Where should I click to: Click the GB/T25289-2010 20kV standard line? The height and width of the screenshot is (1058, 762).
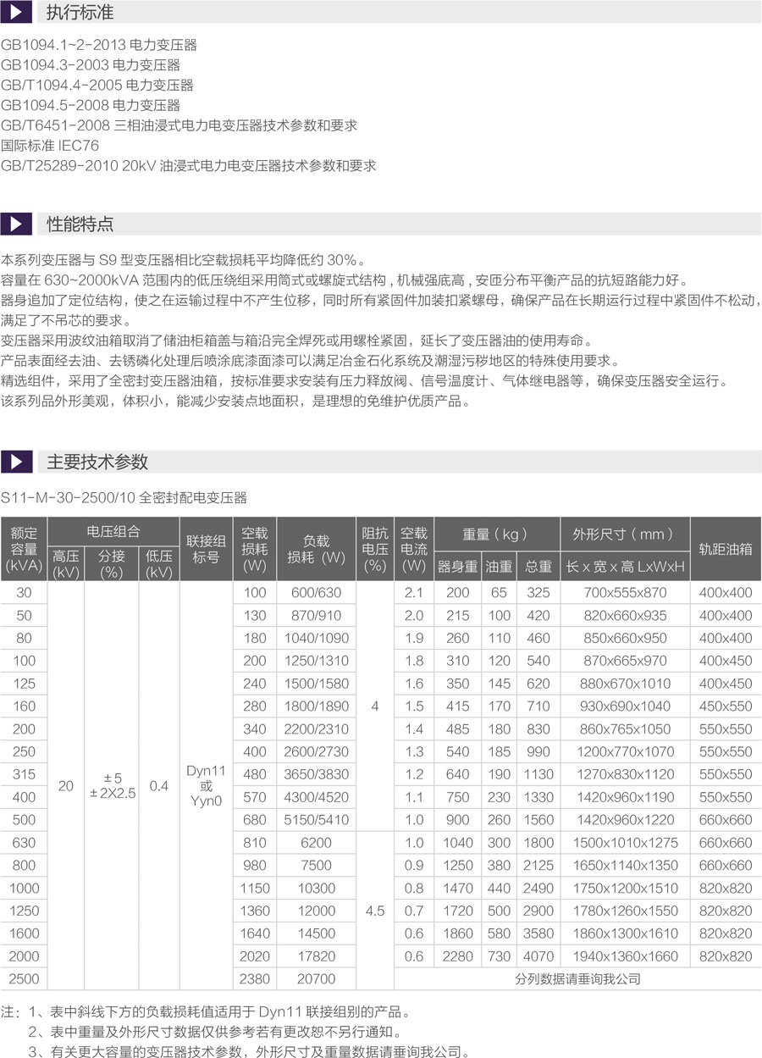(188, 166)
